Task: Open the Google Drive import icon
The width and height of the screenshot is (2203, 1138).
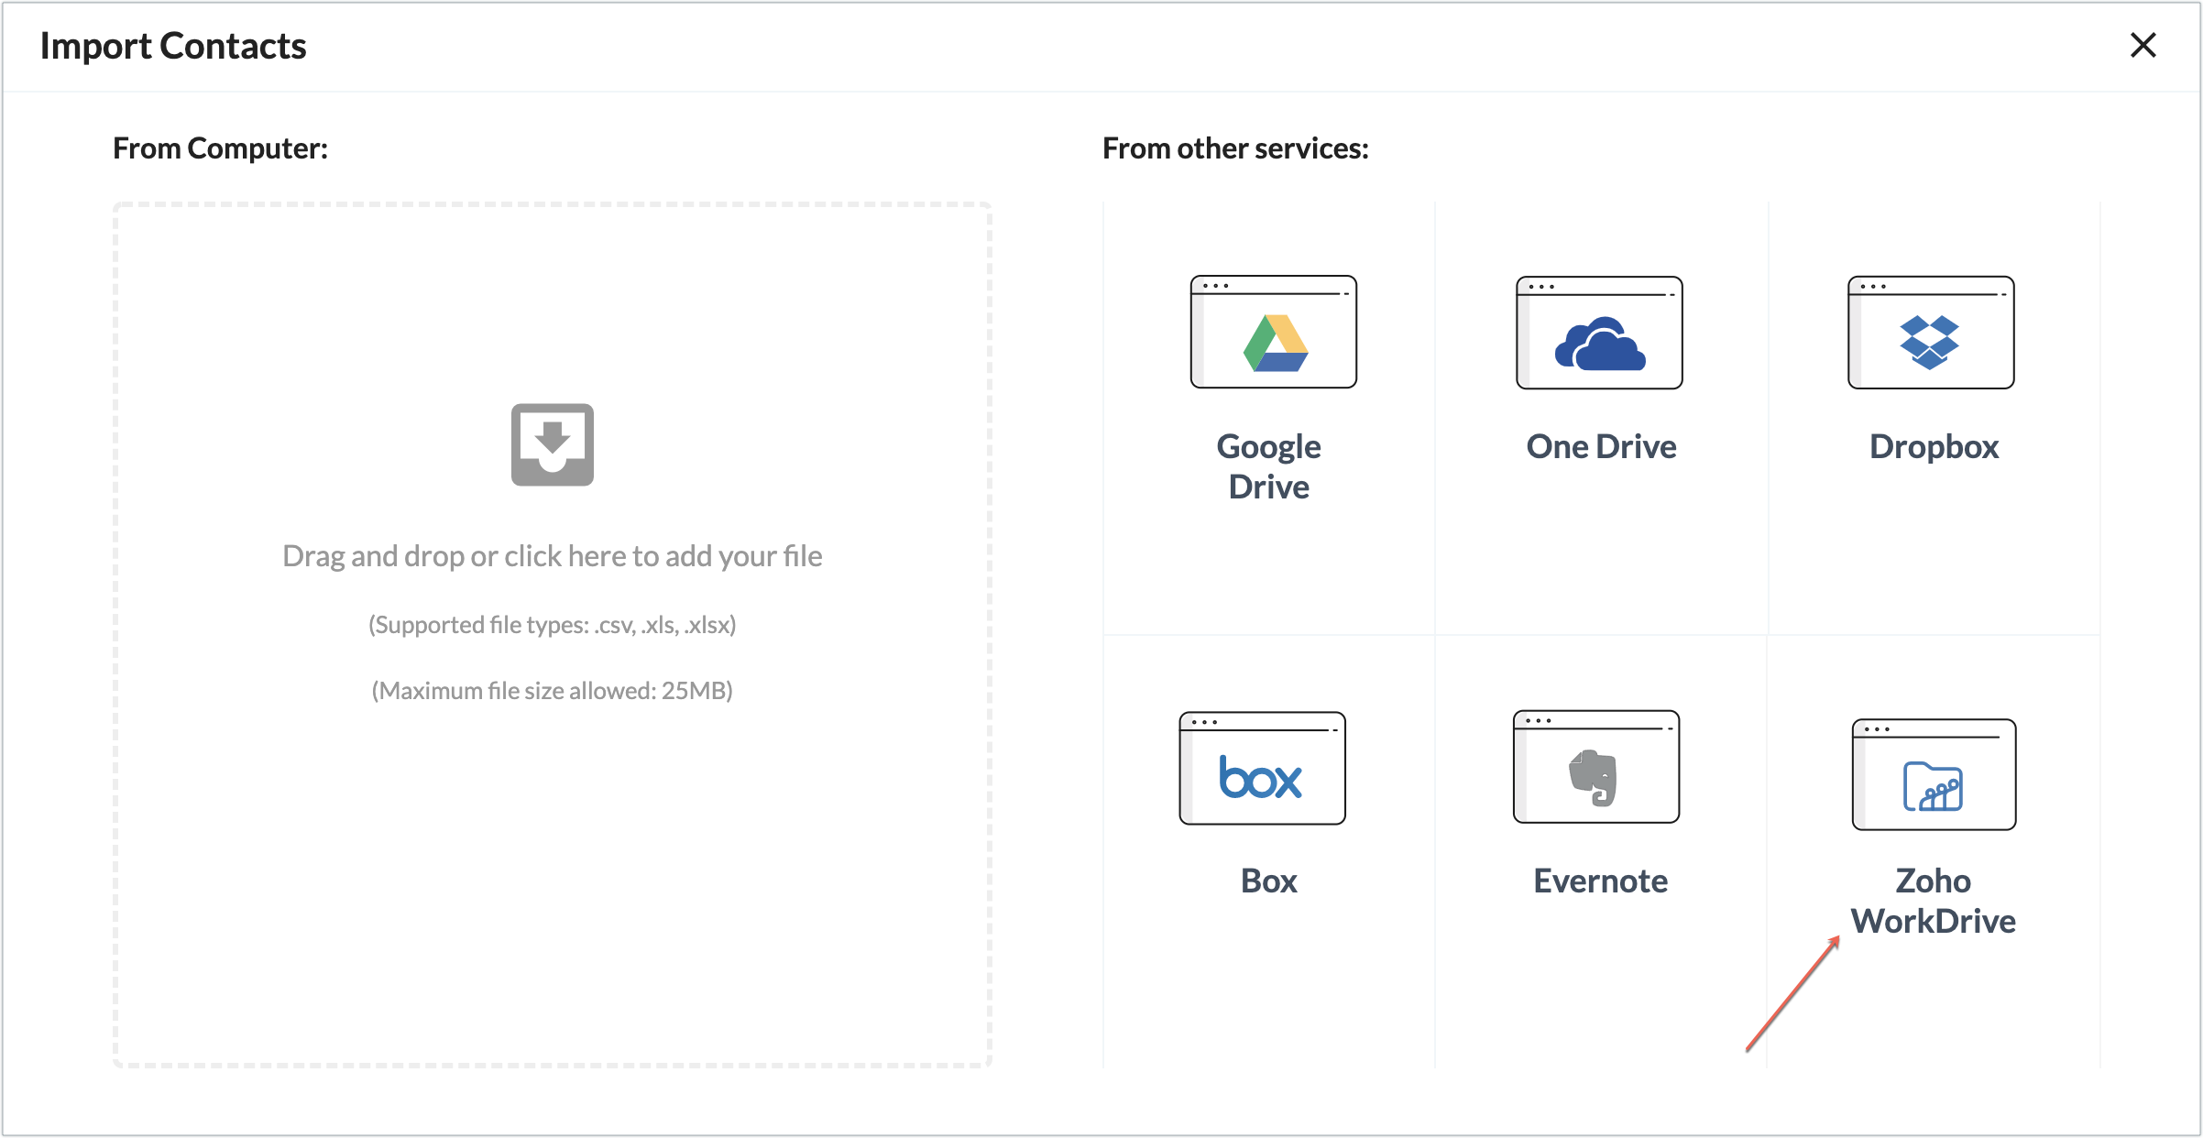Action: pyautogui.click(x=1273, y=332)
